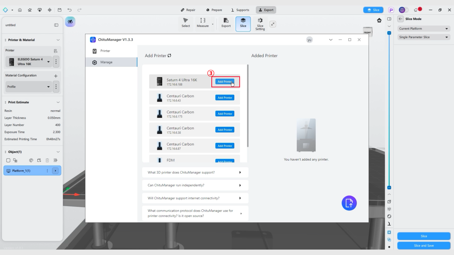Viewport: 454px width, 255px height.
Task: Collapse the Print Estimate section
Action: point(58,102)
